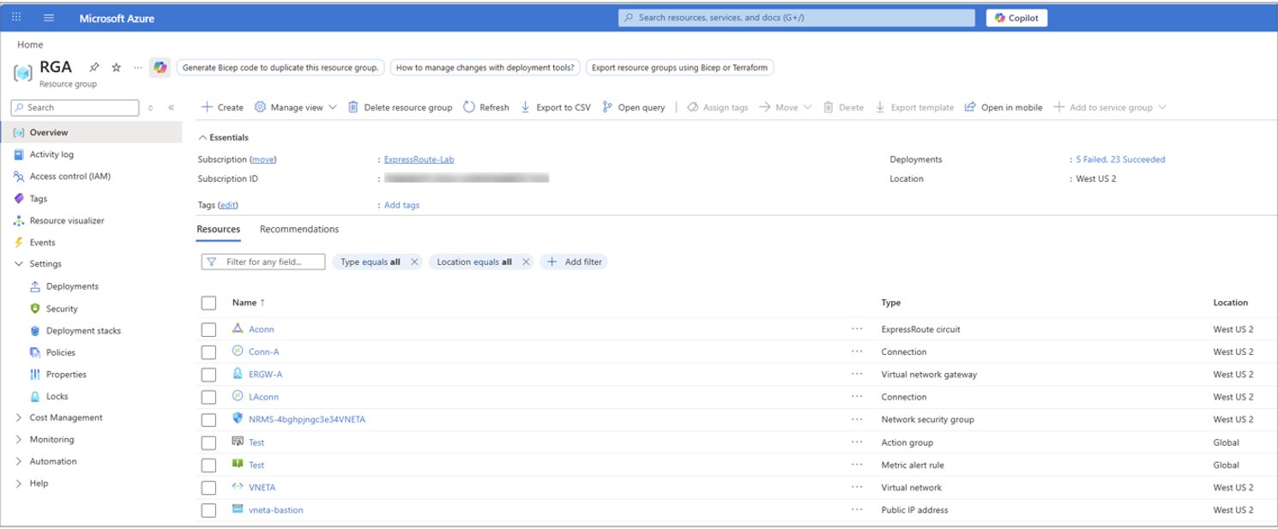Remove the Type equals all filter
Screen dimensions: 1278x529
[414, 262]
